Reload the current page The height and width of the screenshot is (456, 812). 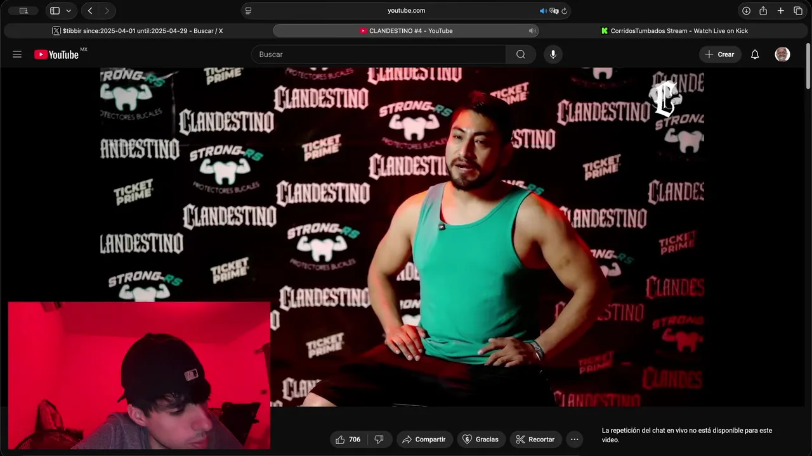[564, 11]
